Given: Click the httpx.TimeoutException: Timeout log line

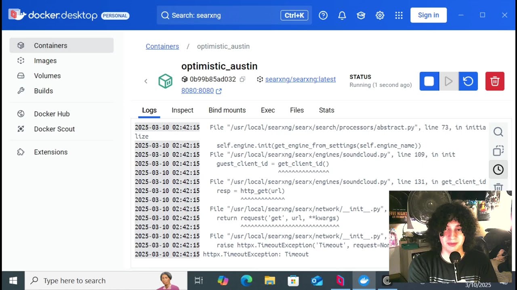Looking at the screenshot, I should tap(256, 254).
